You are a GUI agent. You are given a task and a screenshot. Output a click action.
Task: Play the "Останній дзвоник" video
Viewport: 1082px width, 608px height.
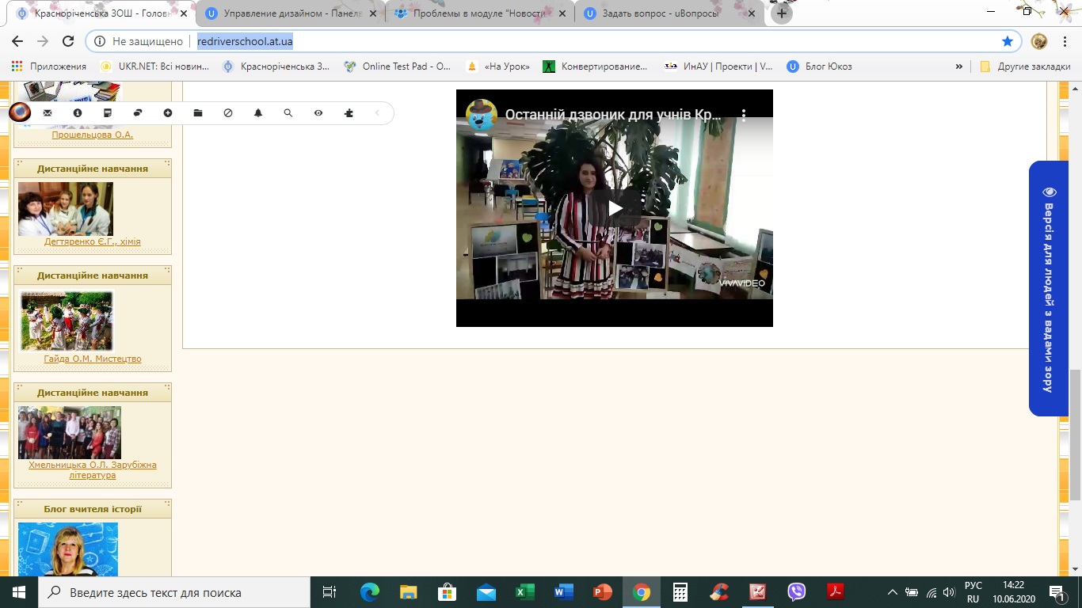615,208
